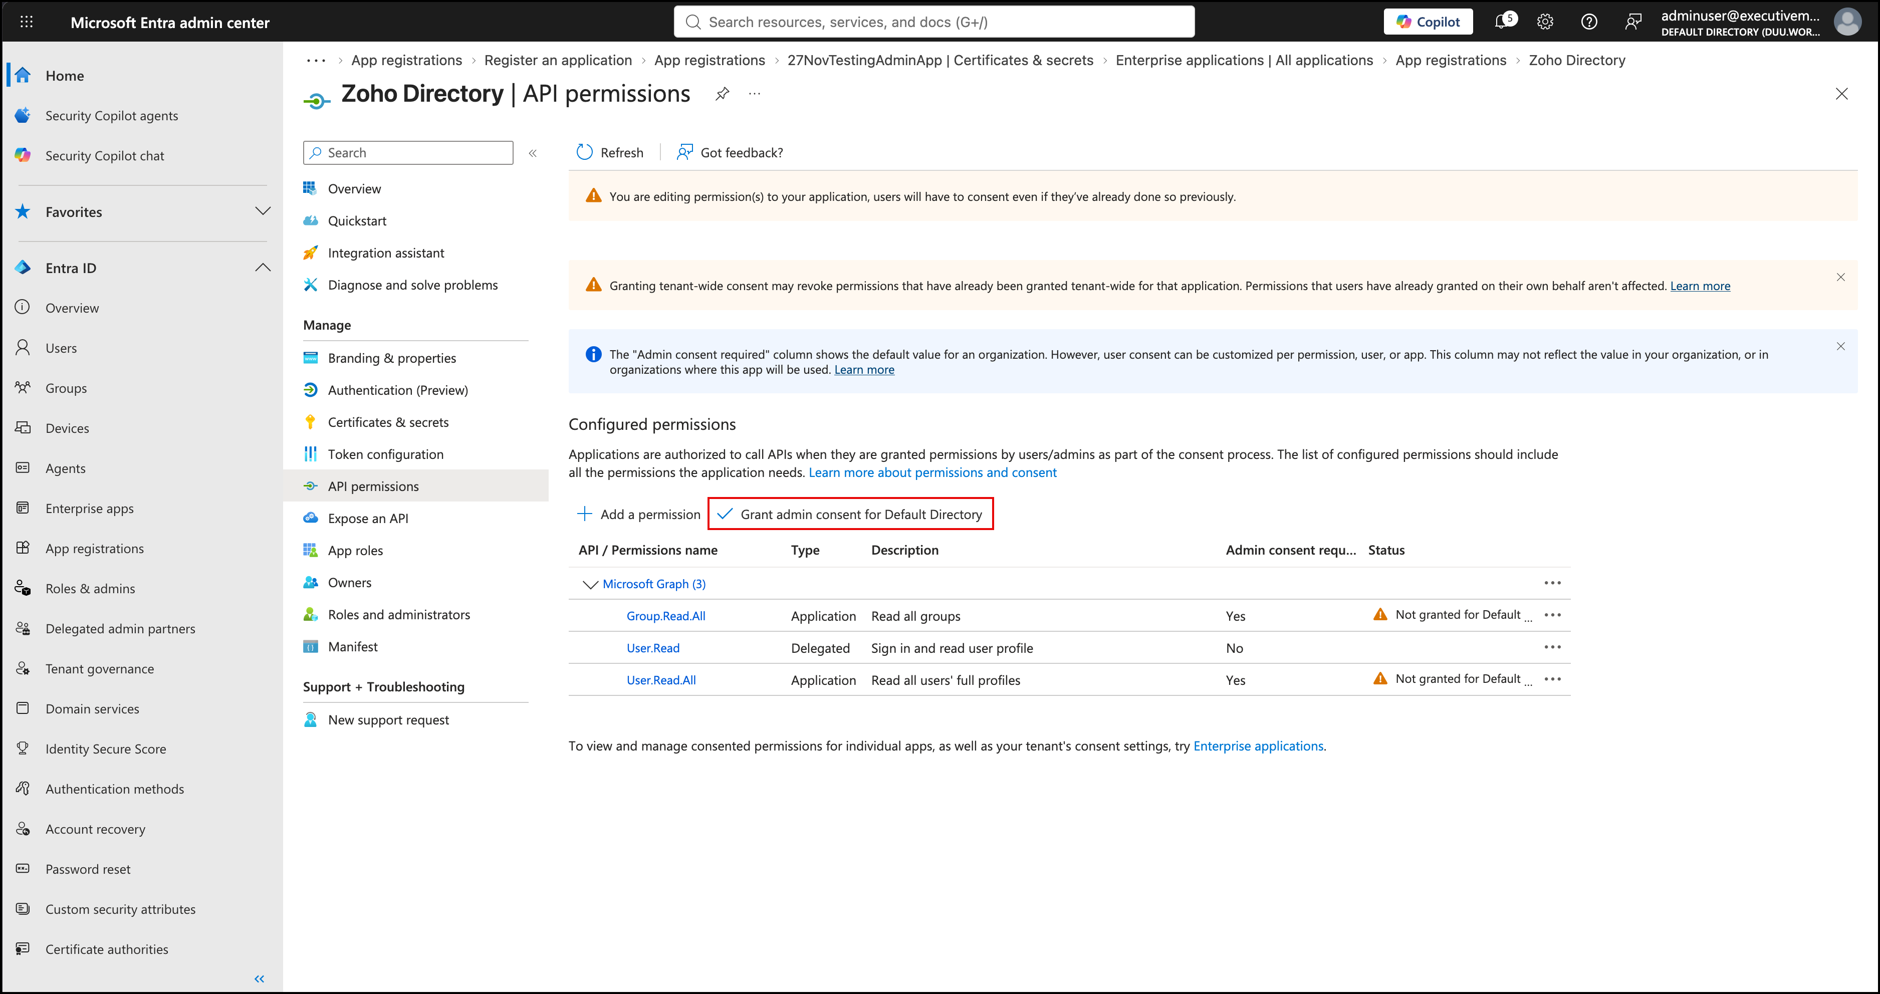Click the Refresh icon button
The width and height of the screenshot is (1880, 994).
pos(610,152)
